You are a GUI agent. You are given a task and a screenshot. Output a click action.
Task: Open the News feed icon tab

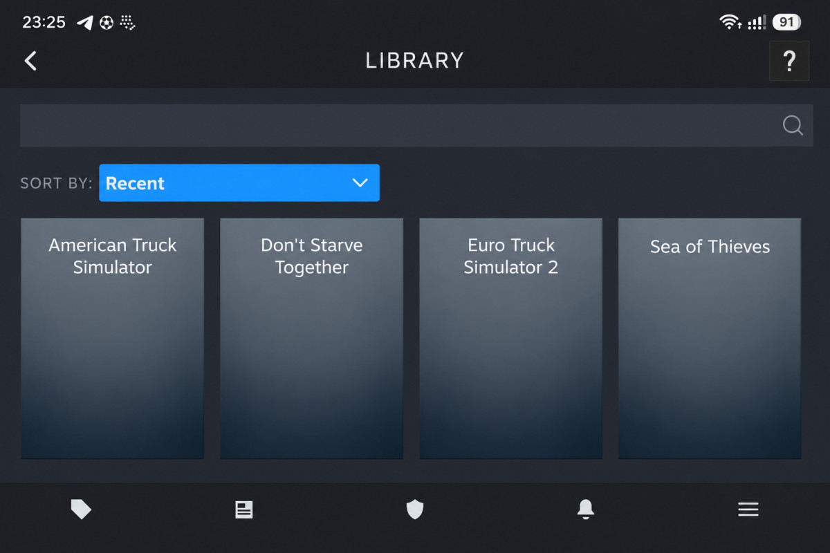point(244,510)
